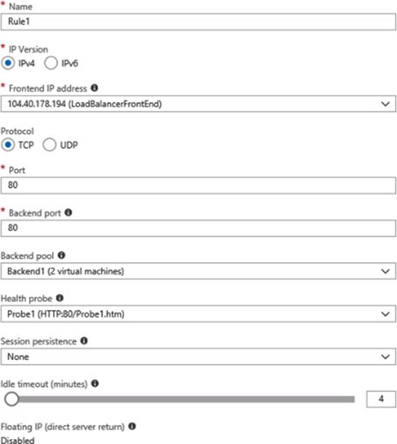Click the Port input field
Image resolution: width=397 pixels, height=444 pixels.
coord(199,186)
